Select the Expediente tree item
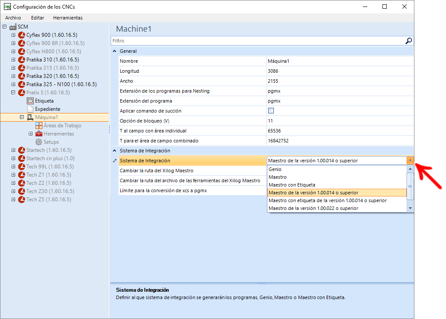 (48, 109)
